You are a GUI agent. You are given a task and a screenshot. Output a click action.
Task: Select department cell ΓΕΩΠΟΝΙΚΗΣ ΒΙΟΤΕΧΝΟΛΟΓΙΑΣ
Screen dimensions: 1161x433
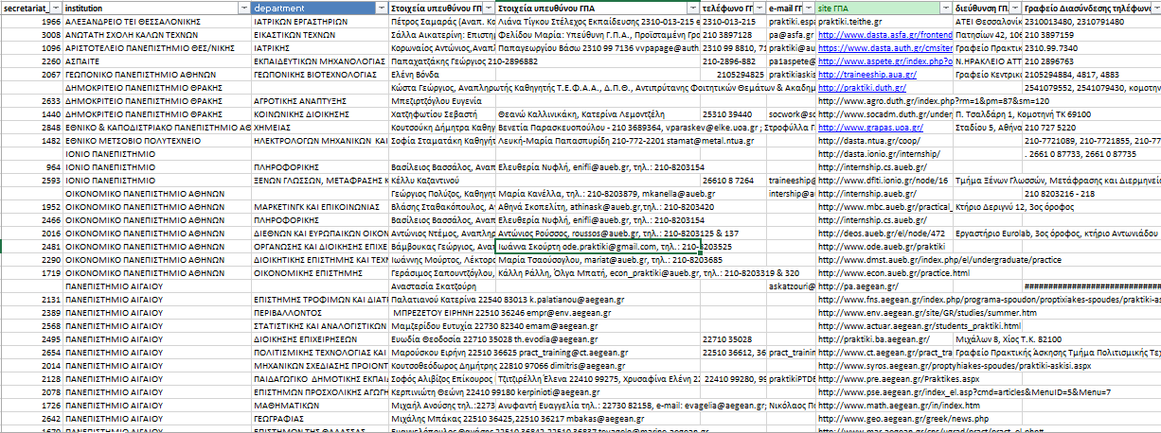click(320, 73)
